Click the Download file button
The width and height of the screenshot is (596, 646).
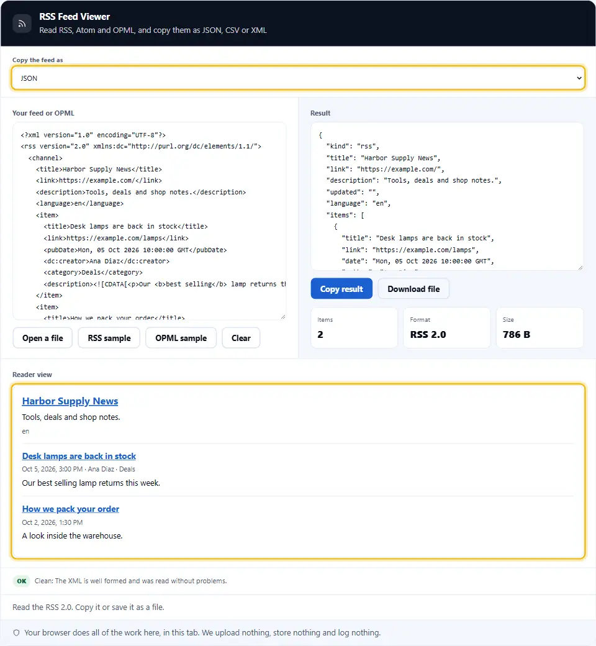tap(413, 289)
